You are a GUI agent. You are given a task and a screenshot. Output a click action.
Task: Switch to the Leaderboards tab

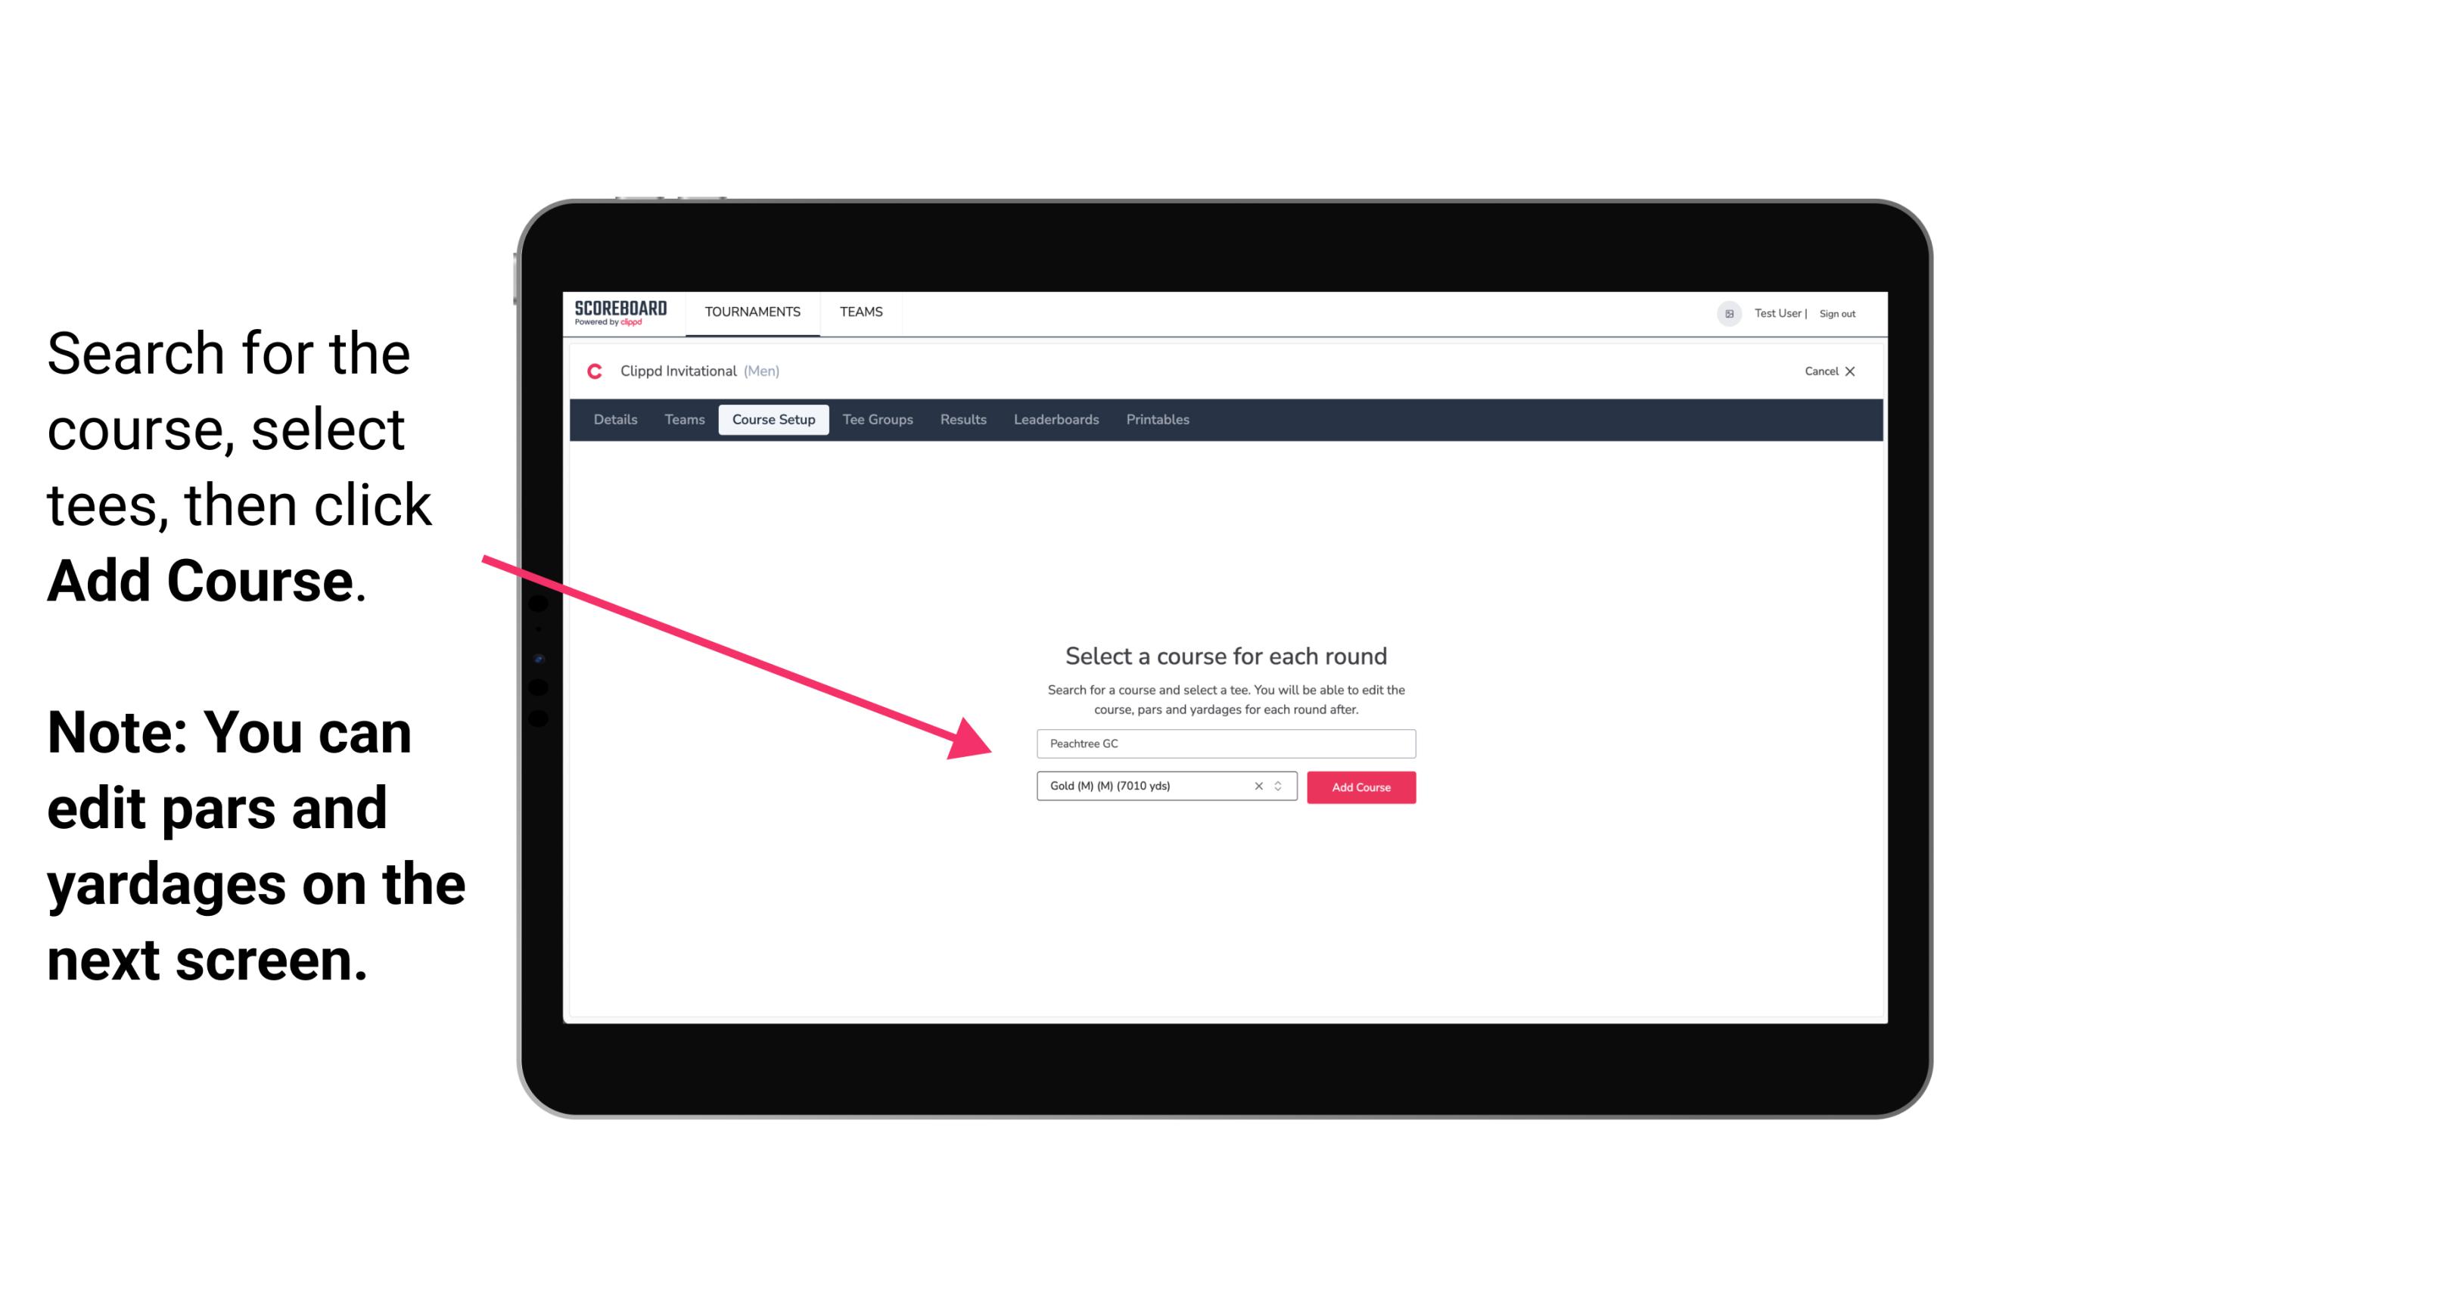pos(1056,420)
